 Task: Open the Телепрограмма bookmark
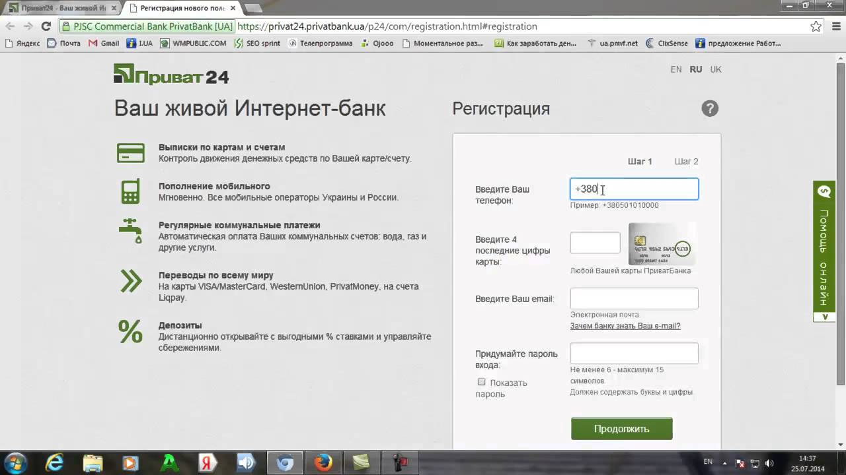(x=320, y=44)
